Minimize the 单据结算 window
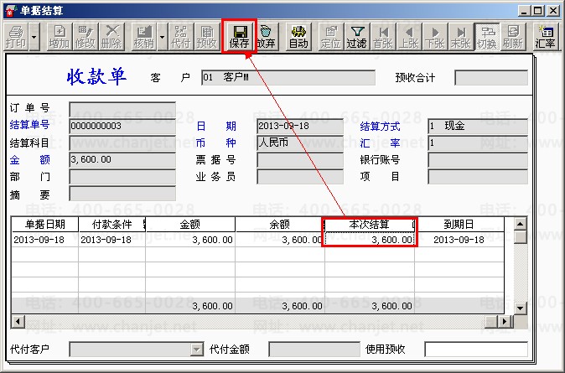565x373 pixels. pos(524,11)
